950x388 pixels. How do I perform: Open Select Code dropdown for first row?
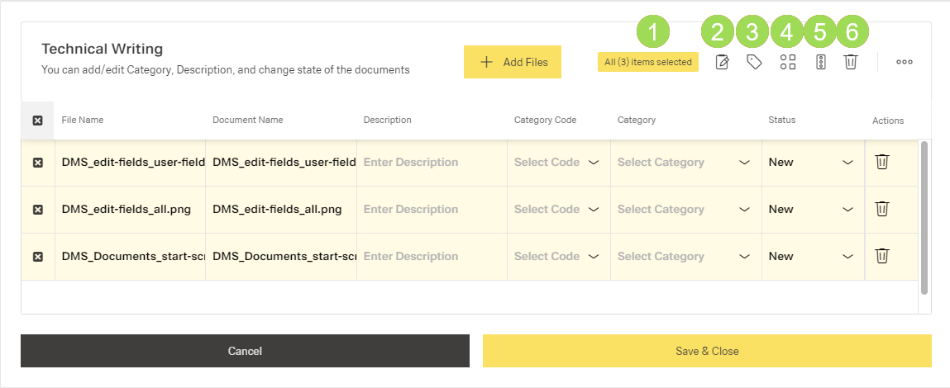(556, 163)
